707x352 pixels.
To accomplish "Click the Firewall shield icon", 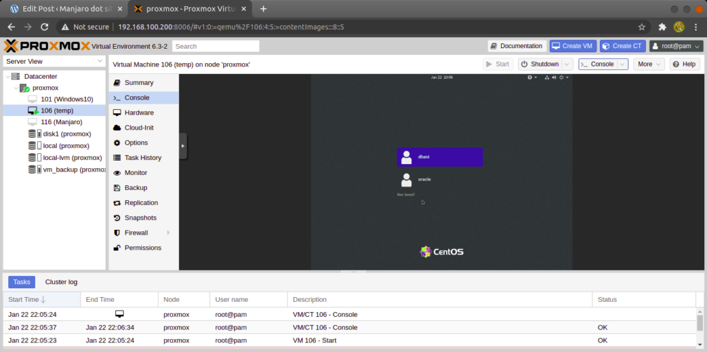I will (x=117, y=233).
